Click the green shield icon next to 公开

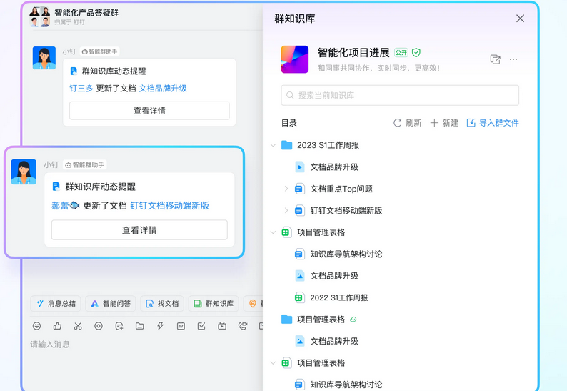click(x=416, y=53)
